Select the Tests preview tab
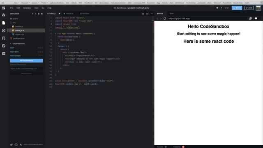 coord(172,14)
